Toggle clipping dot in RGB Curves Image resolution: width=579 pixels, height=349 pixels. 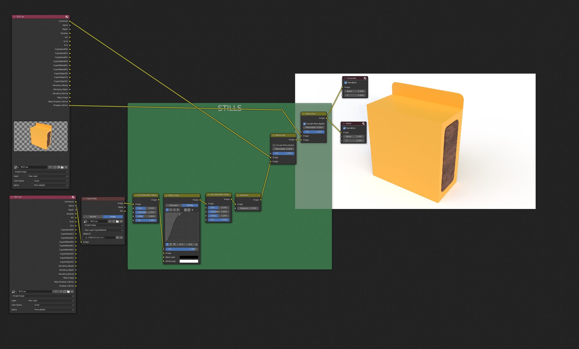click(192, 210)
